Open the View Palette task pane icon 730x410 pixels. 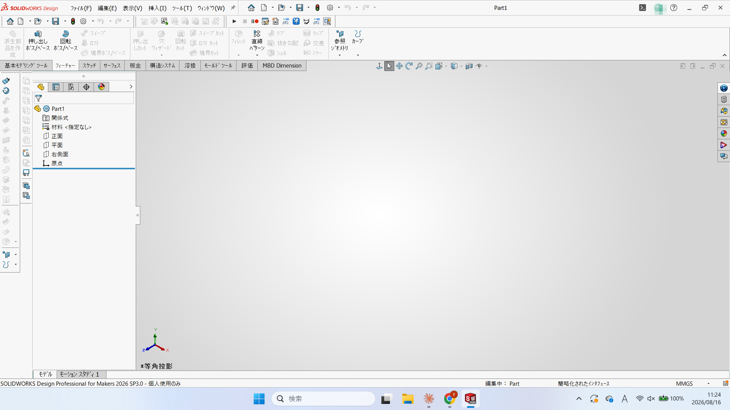(x=724, y=122)
